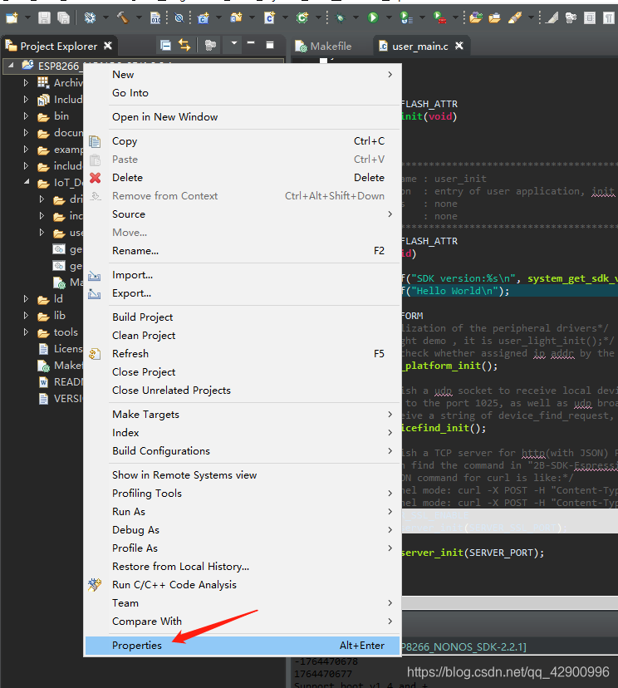Click the skip breakpoints icon
Screen dimensions: 618x688
[x=179, y=18]
